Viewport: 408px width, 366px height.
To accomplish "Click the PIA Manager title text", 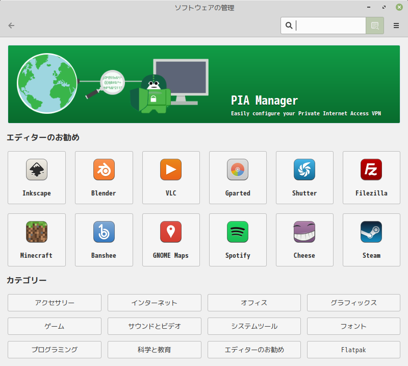I will pyautogui.click(x=264, y=101).
